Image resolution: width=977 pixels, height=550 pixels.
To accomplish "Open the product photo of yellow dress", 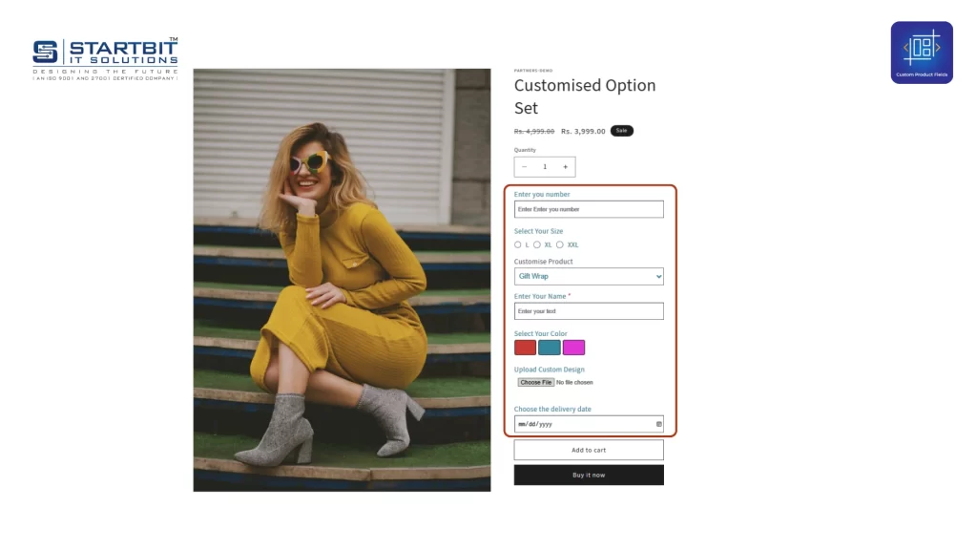I will coord(342,280).
